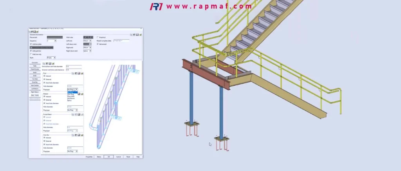Click the floppy-disk save icon in the dialog's top toolbar
The width and height of the screenshot is (401, 171).
click(x=34, y=32)
